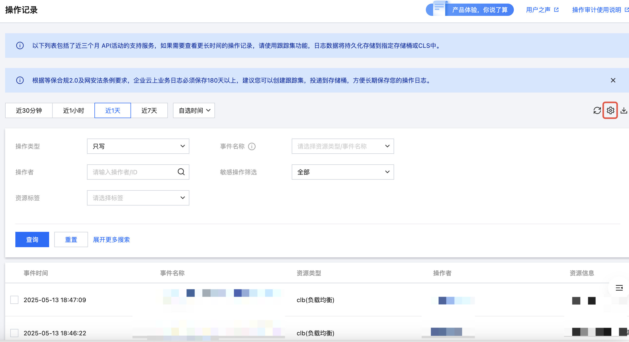
Task: Tick the checkbox for 2025-05-13 18:47:09 row
Action: [x=14, y=300]
